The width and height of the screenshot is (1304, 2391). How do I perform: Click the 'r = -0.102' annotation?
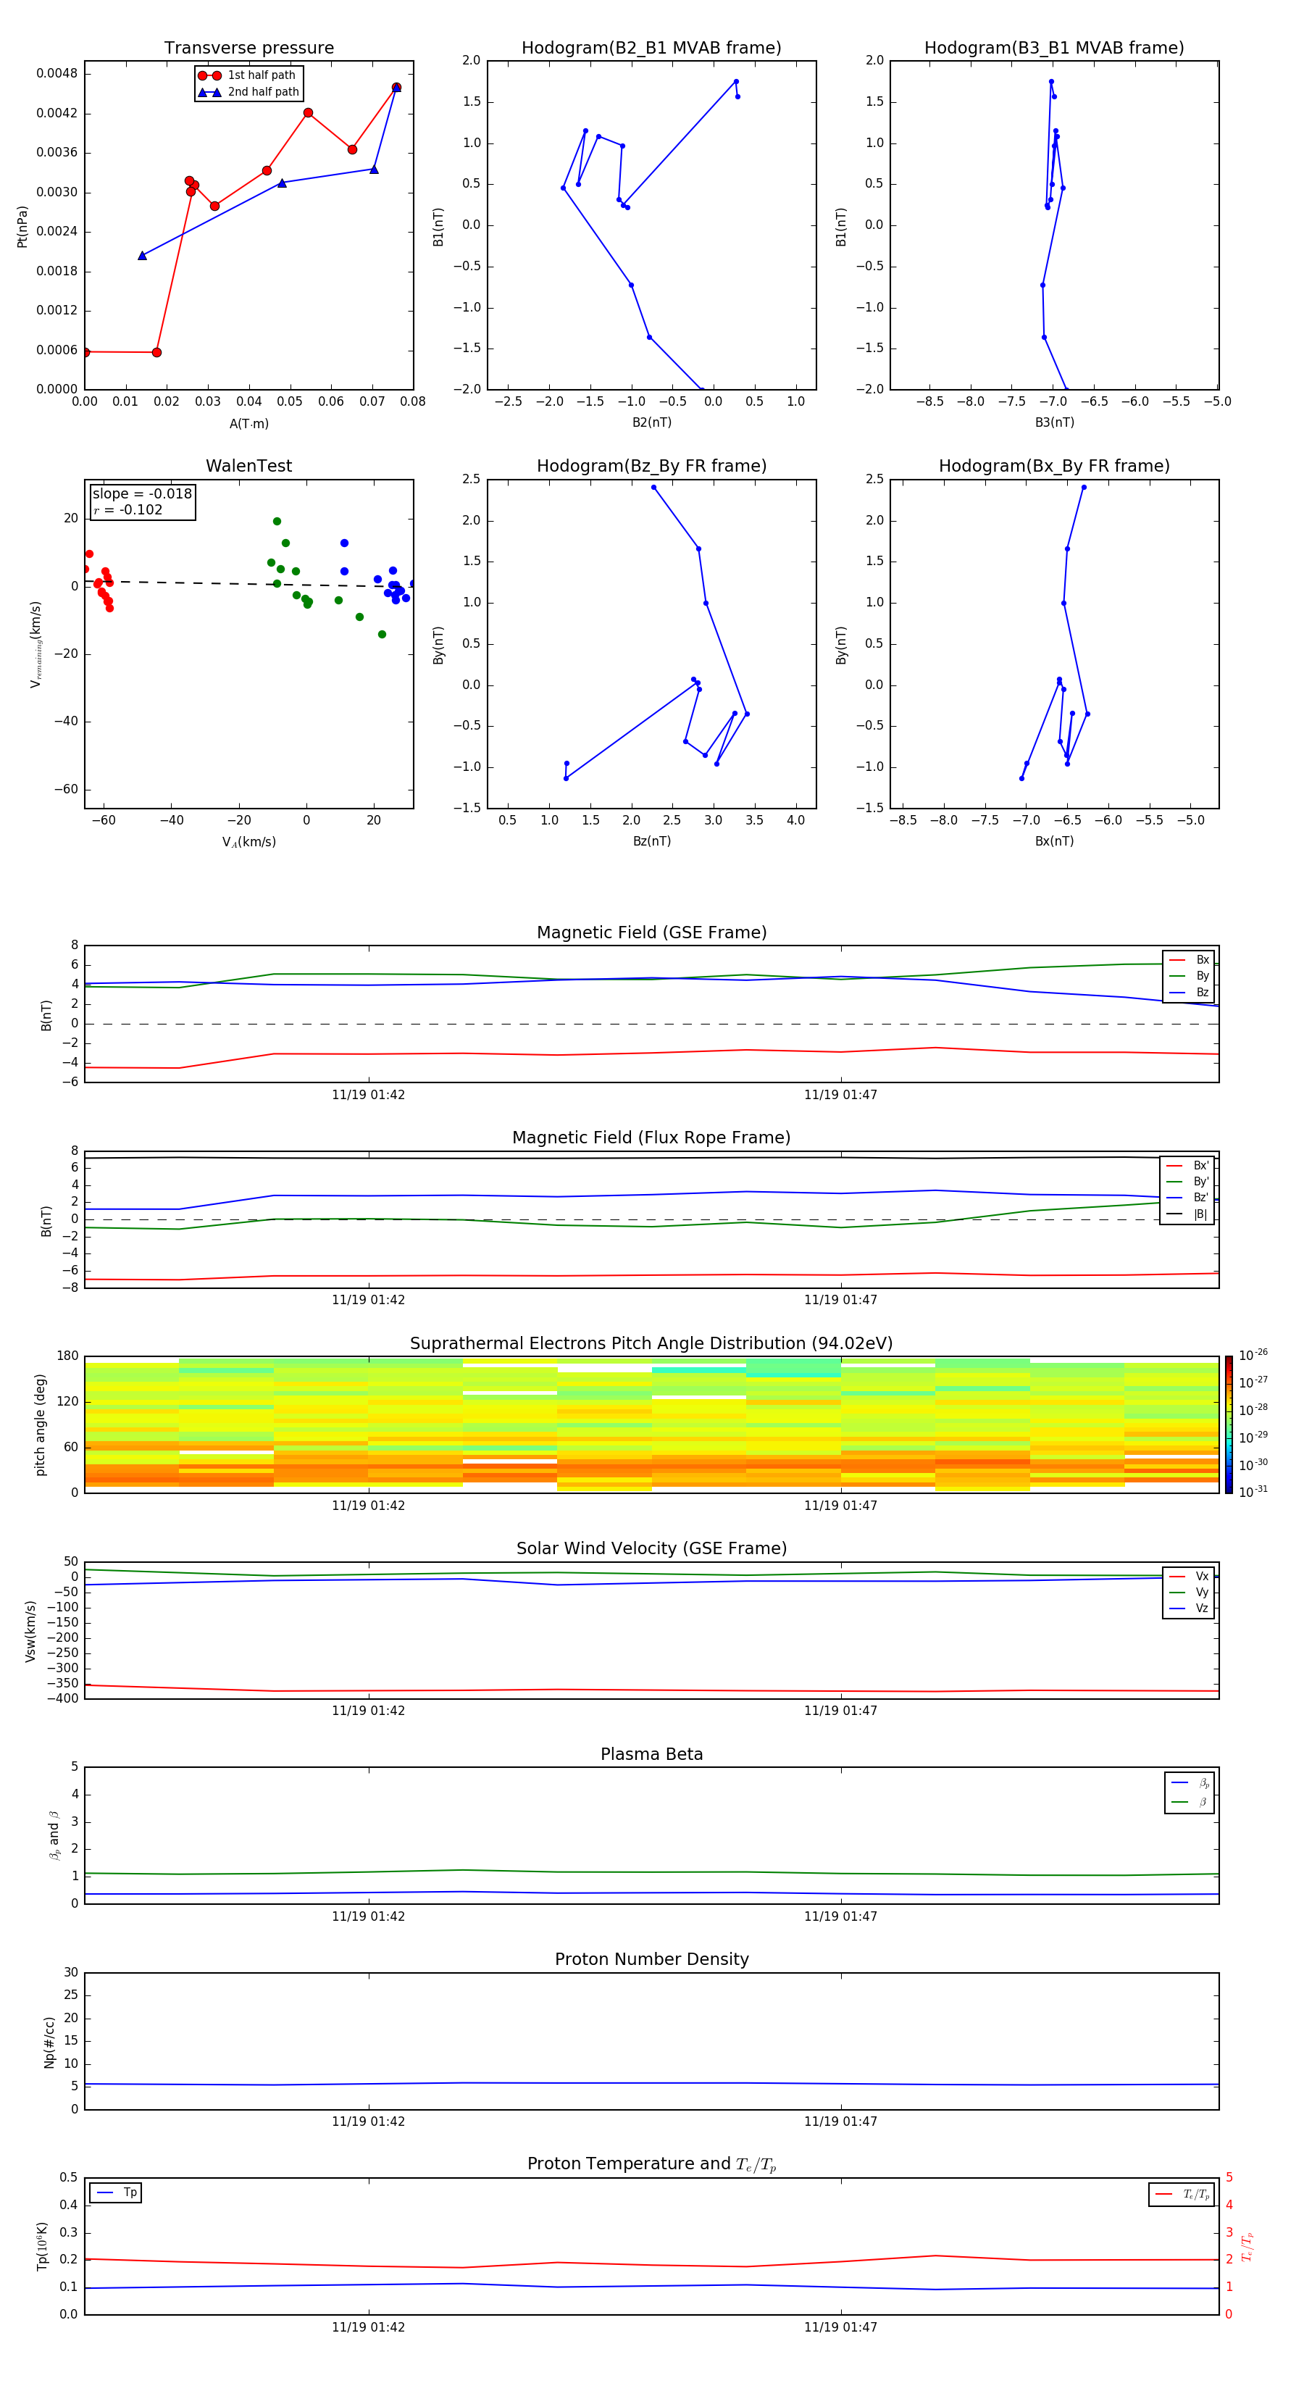coord(128,509)
